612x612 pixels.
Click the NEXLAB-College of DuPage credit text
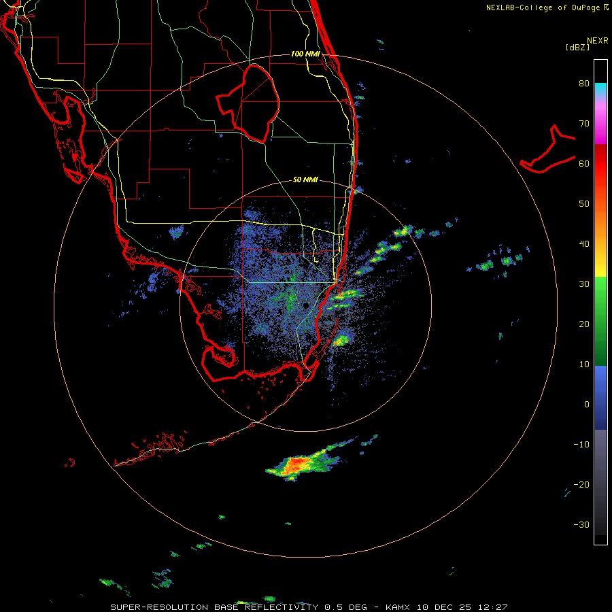543,7
